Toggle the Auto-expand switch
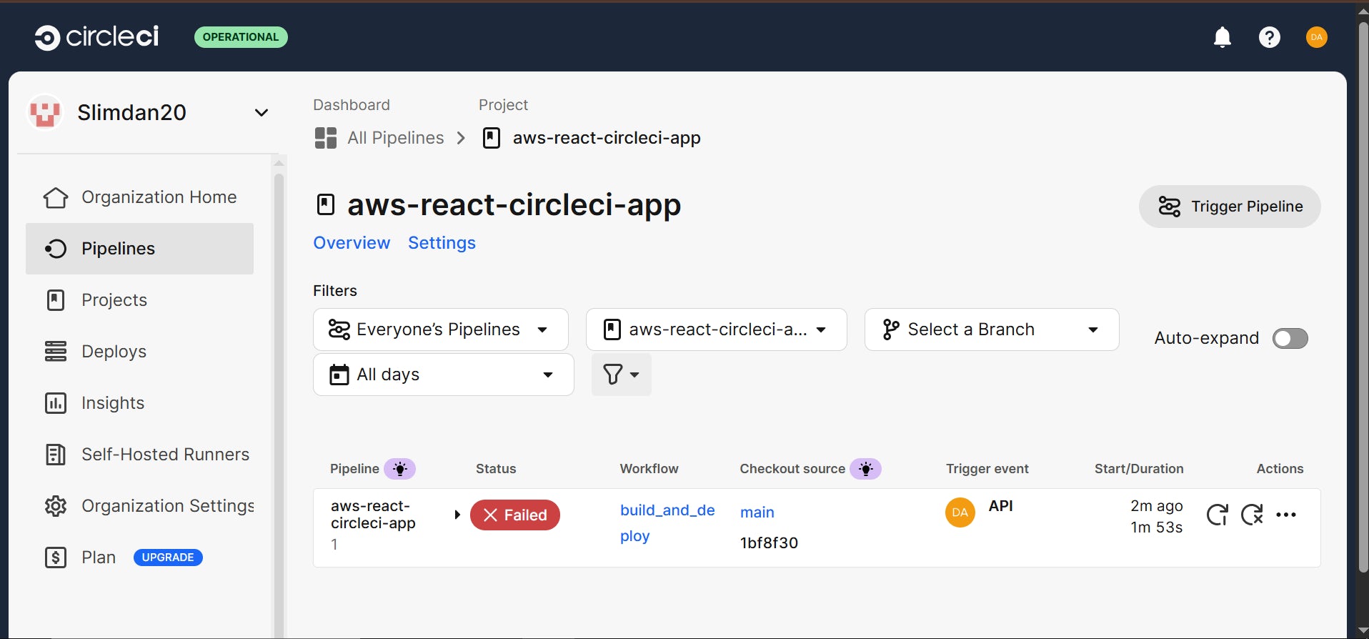The image size is (1369, 639). tap(1290, 338)
